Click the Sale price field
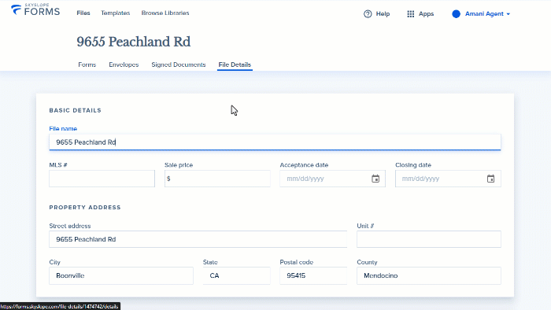This screenshot has height=310, width=551. (217, 179)
